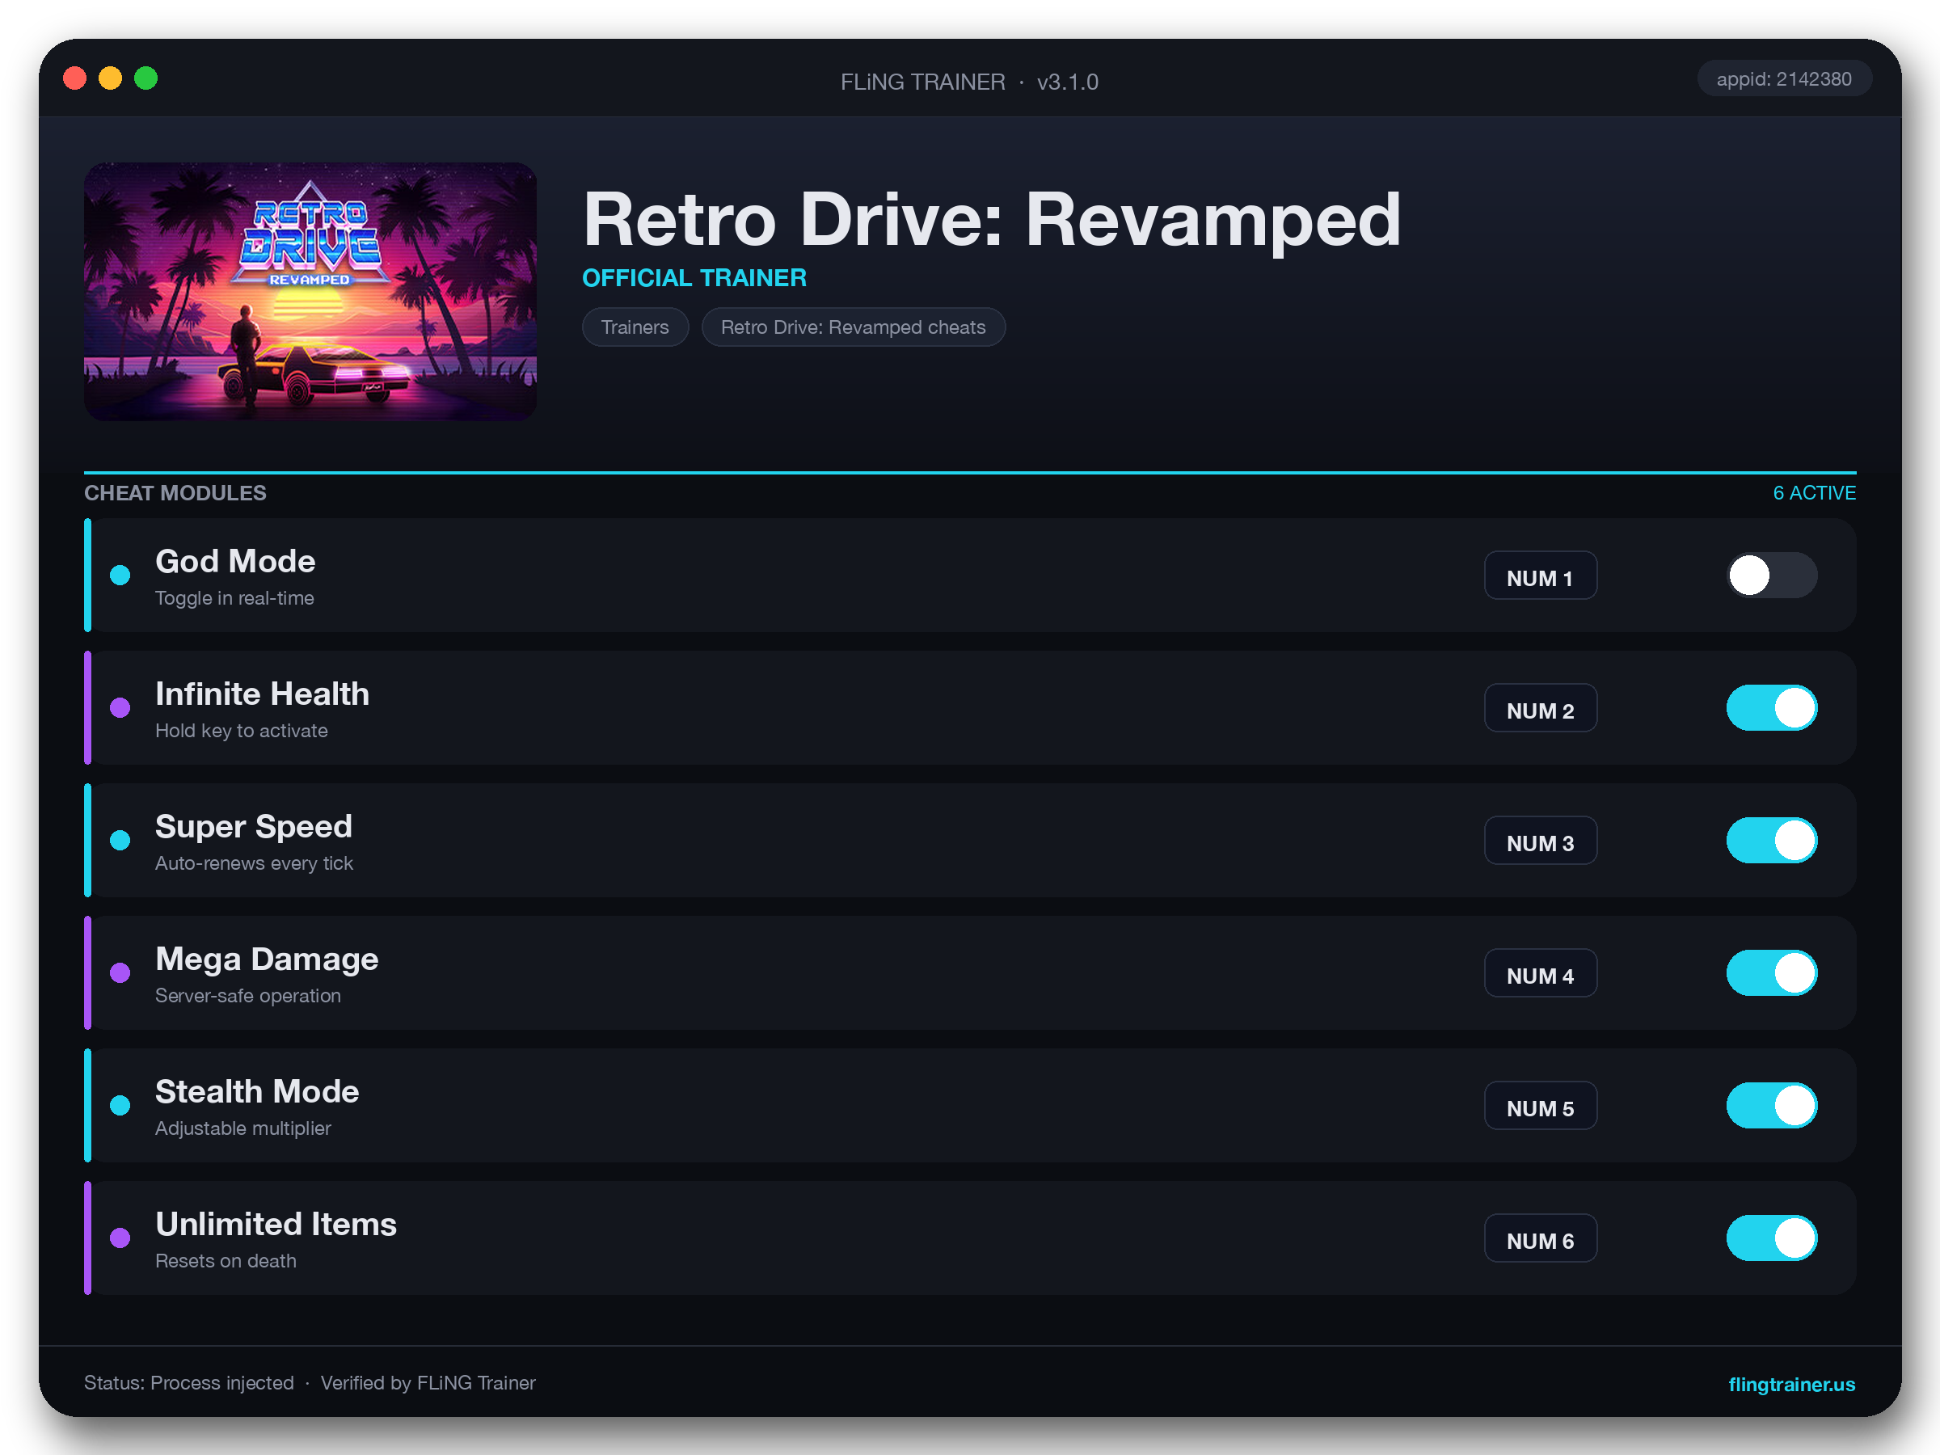Click the purple dot beside Infinite Health
This screenshot has width=1940, height=1455.
pos(120,708)
